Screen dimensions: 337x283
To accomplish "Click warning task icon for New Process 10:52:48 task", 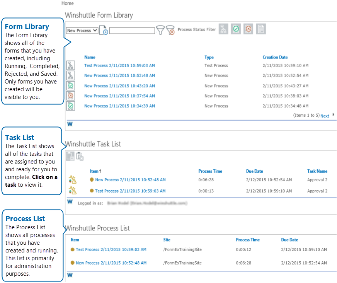I will pos(73,179).
